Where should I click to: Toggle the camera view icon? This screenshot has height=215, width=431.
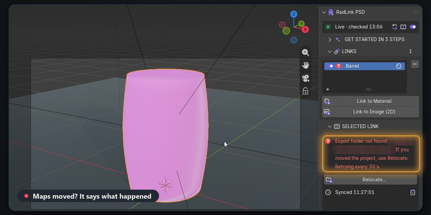coord(306,78)
